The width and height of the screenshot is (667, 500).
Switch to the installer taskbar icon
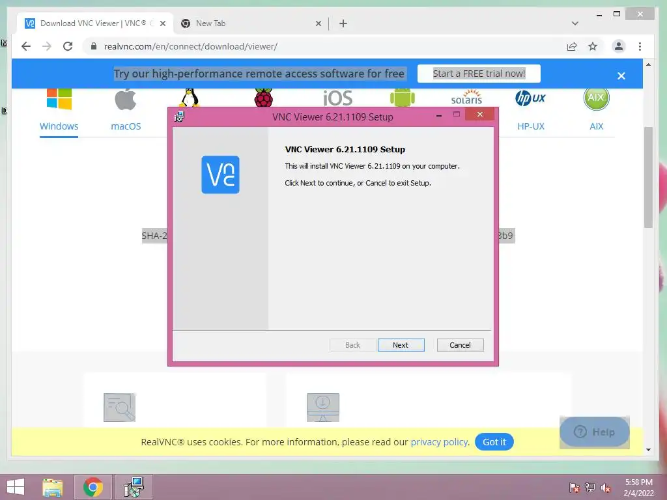(134, 487)
